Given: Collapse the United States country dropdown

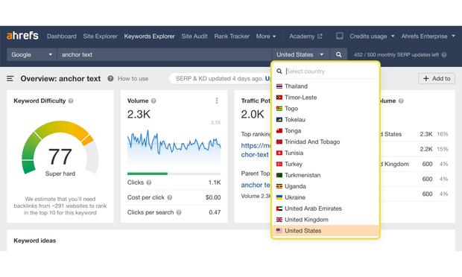Looking at the screenshot, I should pos(300,54).
